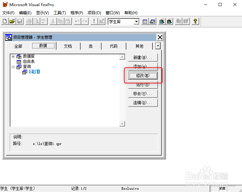242x192 pixels.
Task: Switch to the 其他 tab
Action: (x=139, y=46)
